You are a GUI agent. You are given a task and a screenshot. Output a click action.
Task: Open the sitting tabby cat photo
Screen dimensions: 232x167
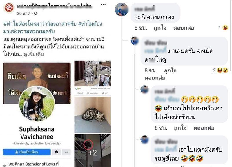coord(86,74)
